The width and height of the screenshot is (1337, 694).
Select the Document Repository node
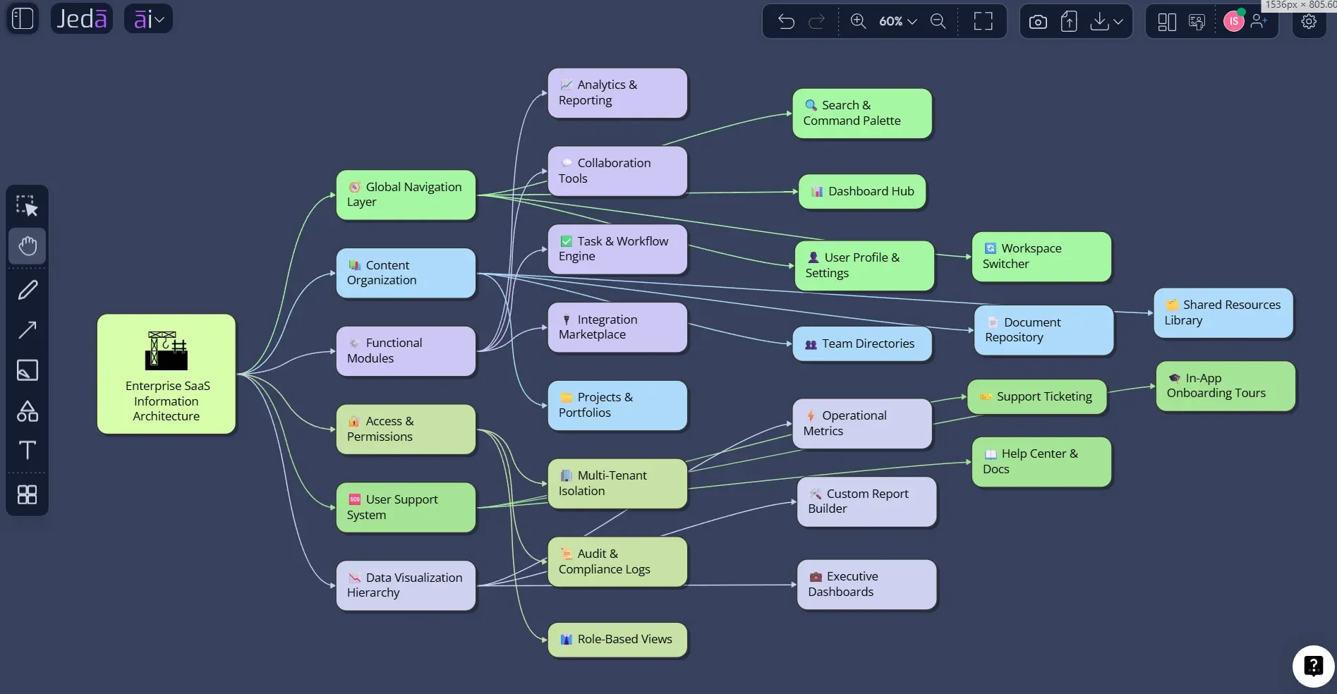(x=1044, y=330)
